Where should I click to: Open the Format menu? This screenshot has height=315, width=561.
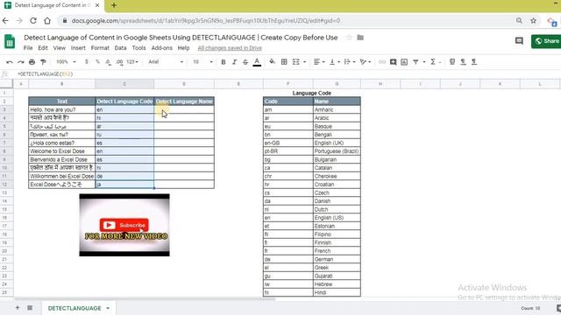(100, 48)
